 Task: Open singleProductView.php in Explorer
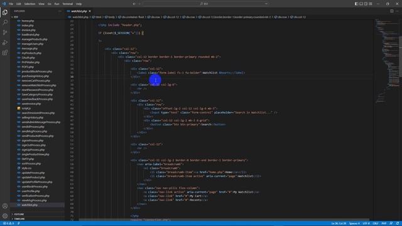tap(35, 154)
